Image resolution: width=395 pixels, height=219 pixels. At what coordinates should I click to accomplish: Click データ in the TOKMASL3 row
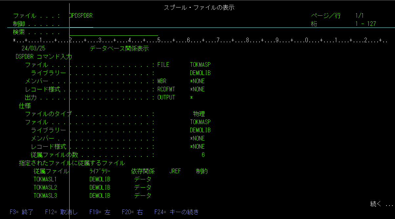coord(143,196)
